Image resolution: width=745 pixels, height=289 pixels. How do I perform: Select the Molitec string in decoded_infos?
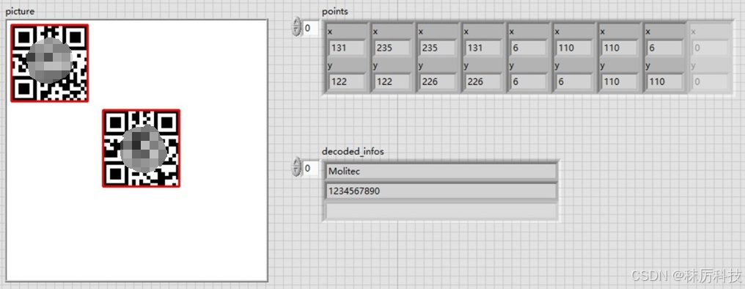pos(441,172)
